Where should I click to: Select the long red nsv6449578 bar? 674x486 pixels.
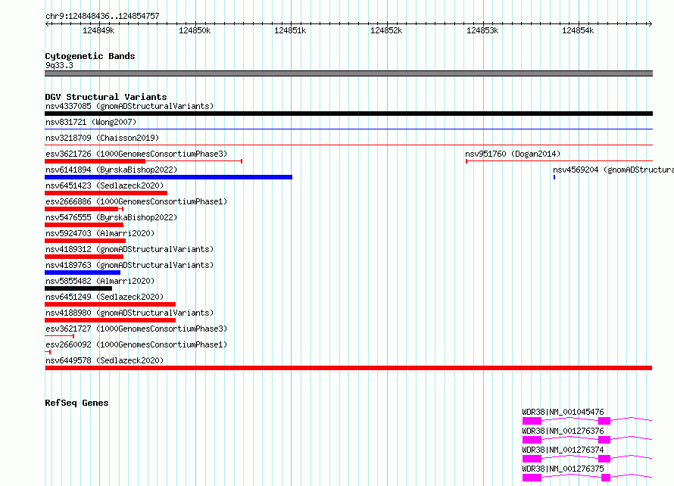(x=348, y=368)
